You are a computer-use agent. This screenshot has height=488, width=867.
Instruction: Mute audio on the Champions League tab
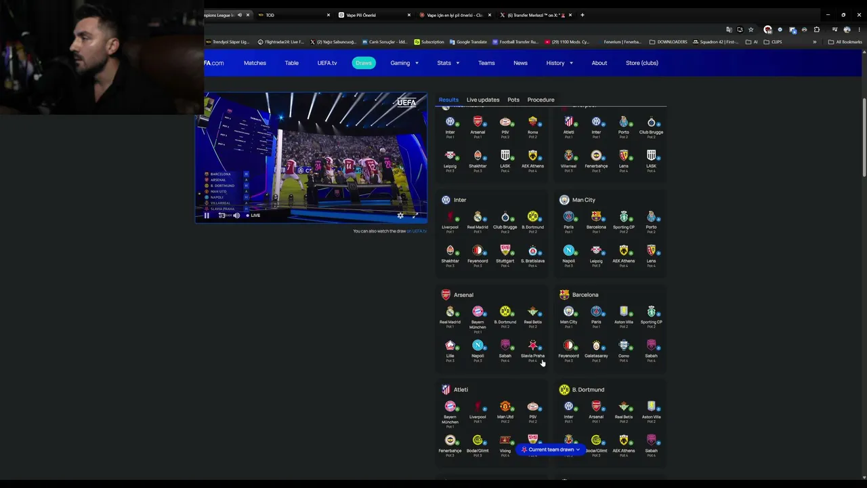click(x=239, y=15)
